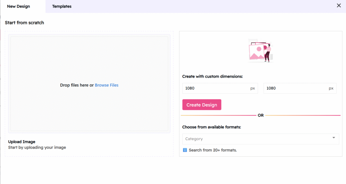Viewport: 346px width, 184px height.
Task: Click the Upload Image heading
Action: tap(22, 142)
